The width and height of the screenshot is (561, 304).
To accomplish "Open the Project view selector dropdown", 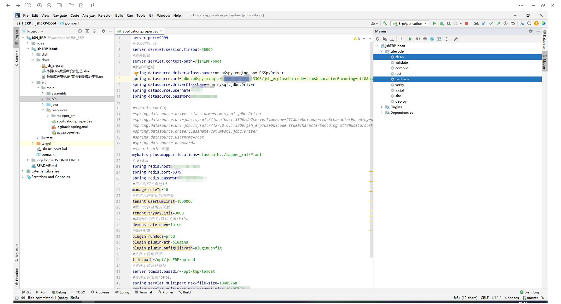I will (33, 31).
